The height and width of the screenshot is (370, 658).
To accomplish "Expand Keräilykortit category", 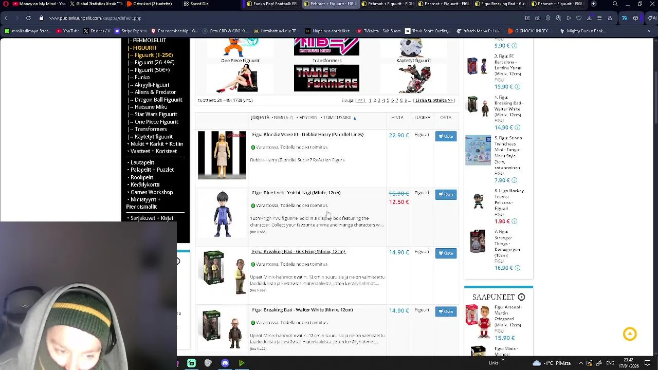I will 144,184.
